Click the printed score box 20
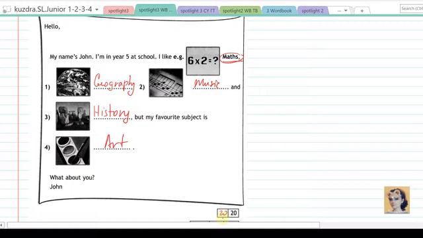The height and width of the screenshot is (238, 423). (233, 213)
